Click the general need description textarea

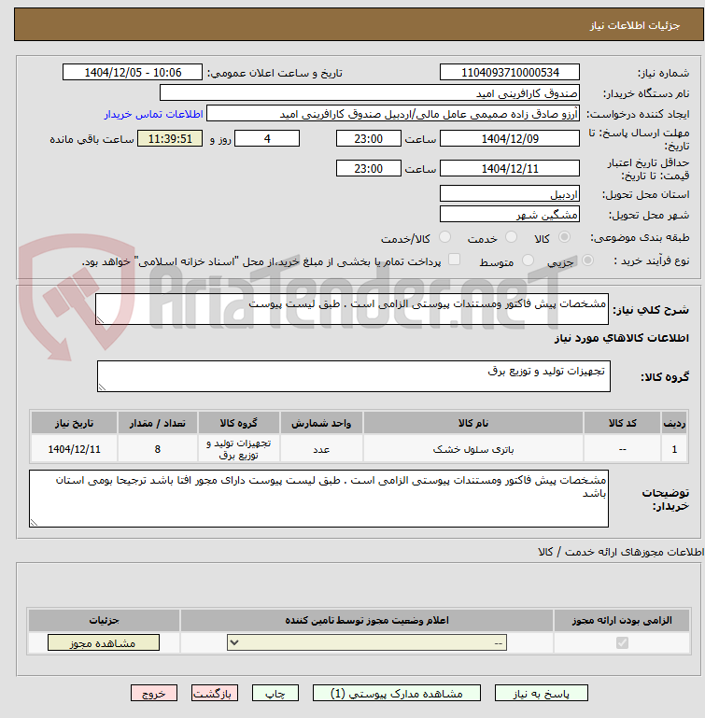[352, 310]
